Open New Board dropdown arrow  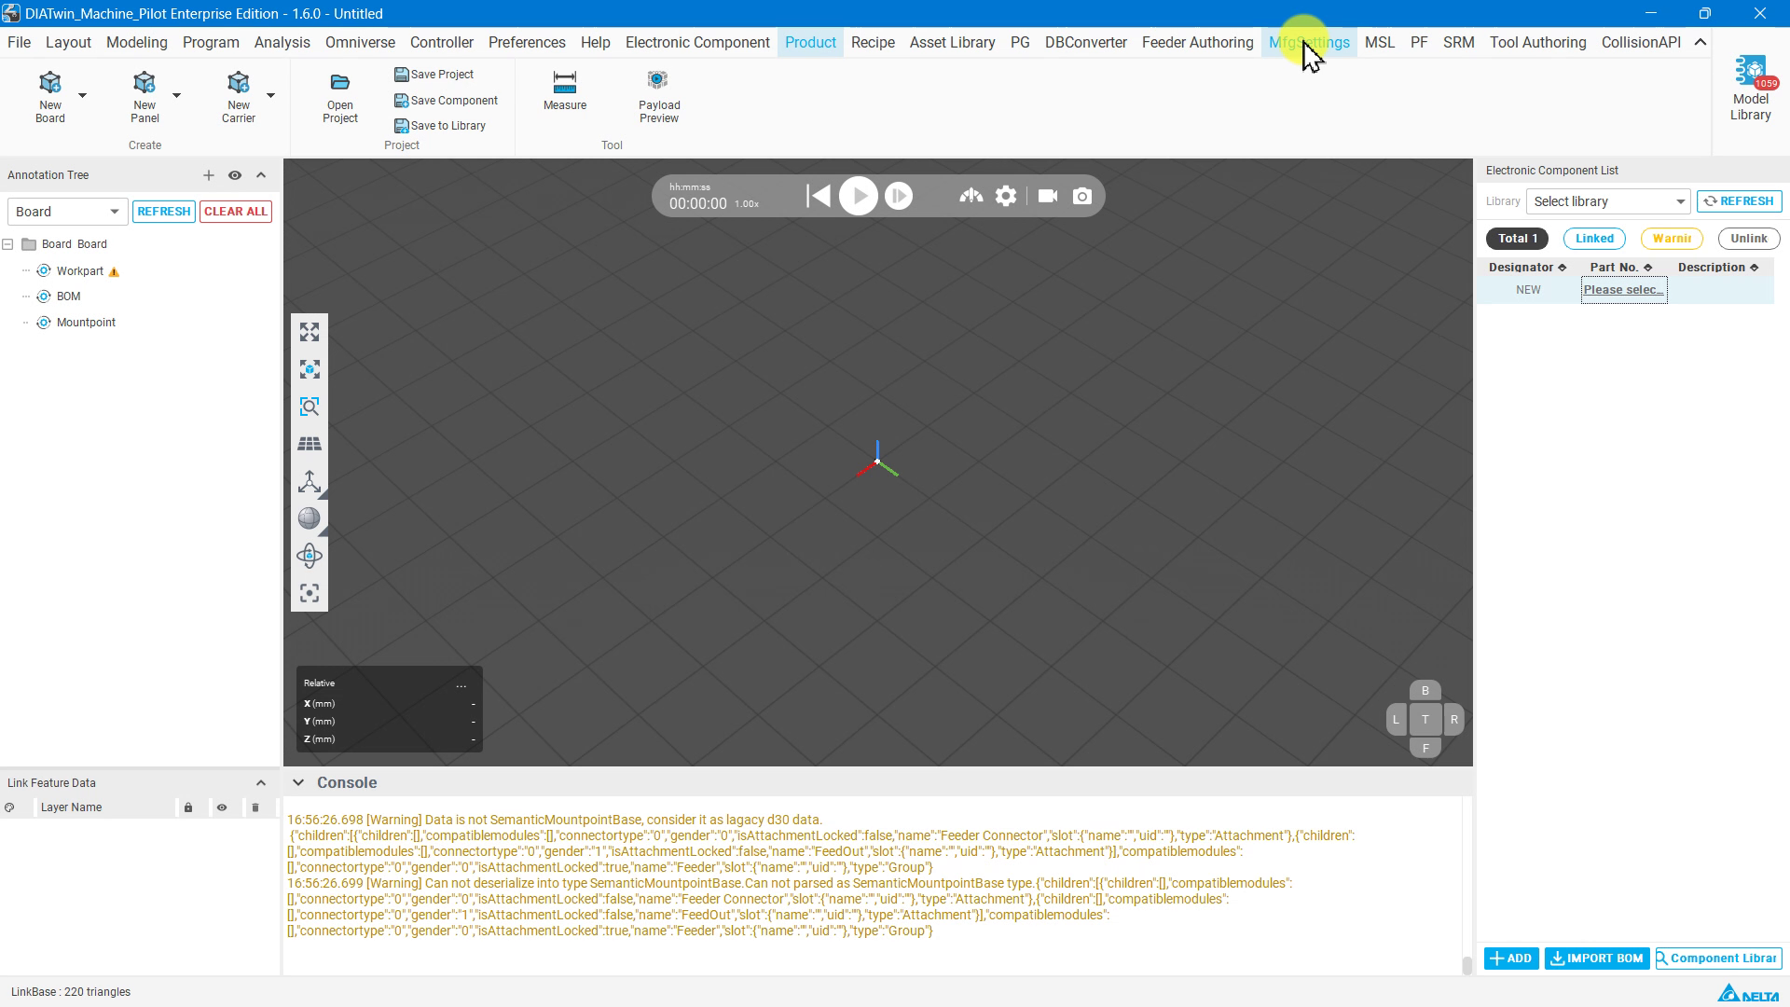(x=82, y=95)
